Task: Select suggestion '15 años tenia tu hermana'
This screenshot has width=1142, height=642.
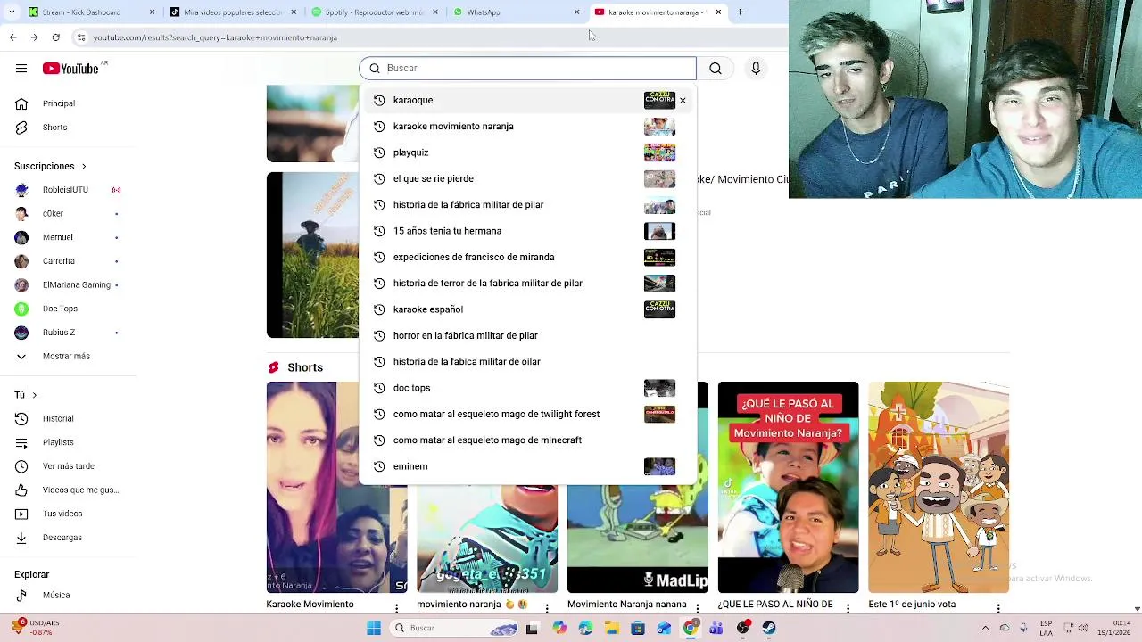Action: tap(527, 231)
